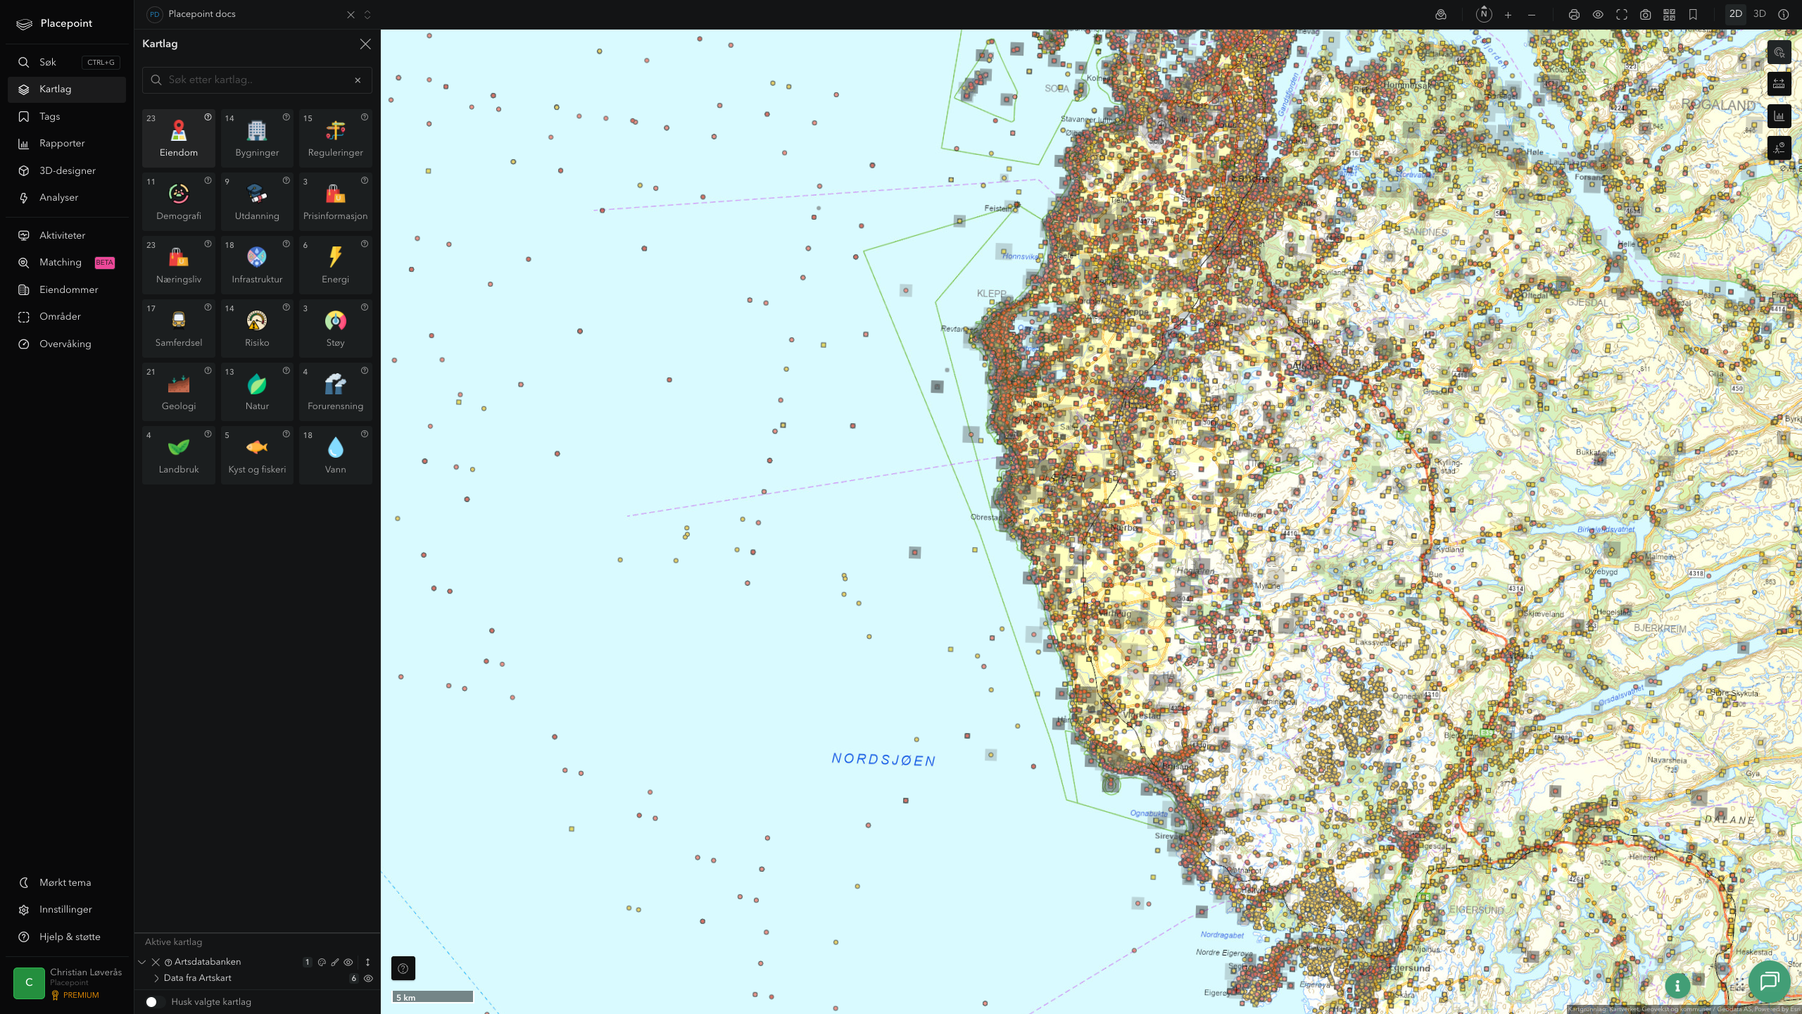Viewport: 1802px width, 1014px height.
Task: Open the Natur layer category
Action: point(257,392)
